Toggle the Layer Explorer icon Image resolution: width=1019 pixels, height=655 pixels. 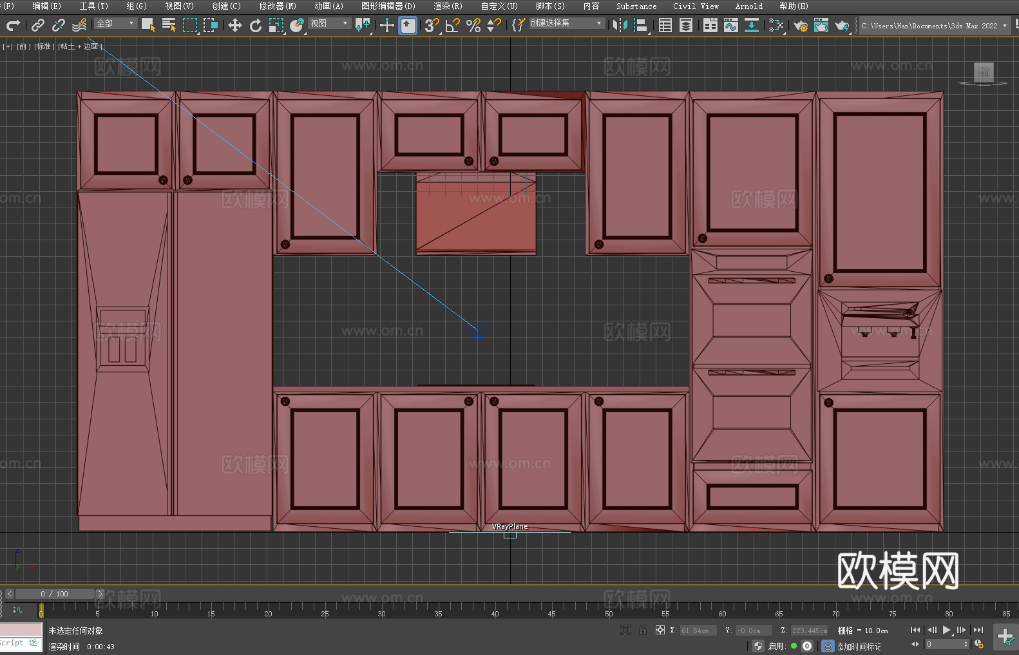point(686,25)
